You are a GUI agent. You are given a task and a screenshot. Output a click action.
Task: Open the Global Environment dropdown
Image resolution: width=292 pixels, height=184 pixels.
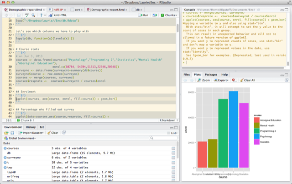click(20, 138)
